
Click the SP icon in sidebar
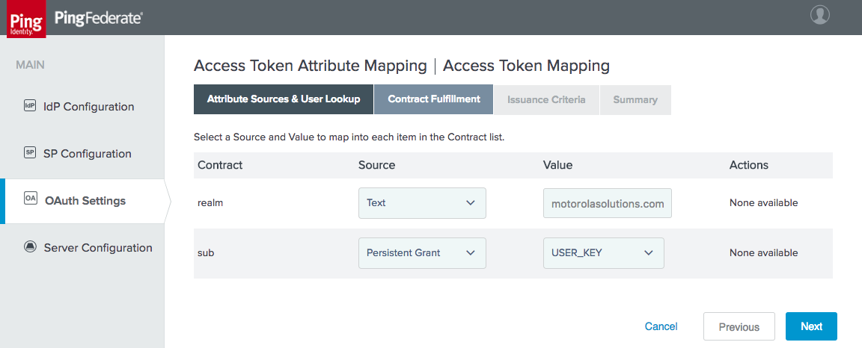[x=30, y=152]
